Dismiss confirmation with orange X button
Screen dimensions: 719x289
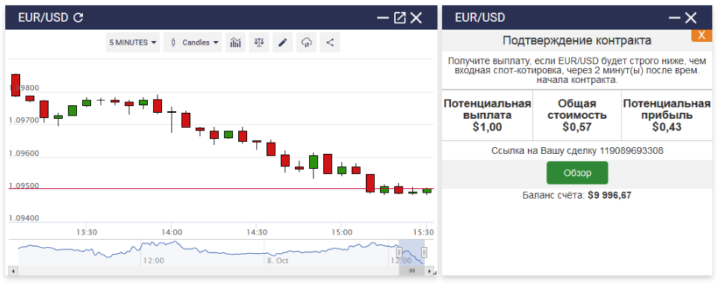pyautogui.click(x=701, y=36)
